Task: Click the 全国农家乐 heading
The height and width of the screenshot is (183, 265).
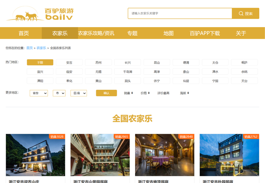Action: [132, 119]
